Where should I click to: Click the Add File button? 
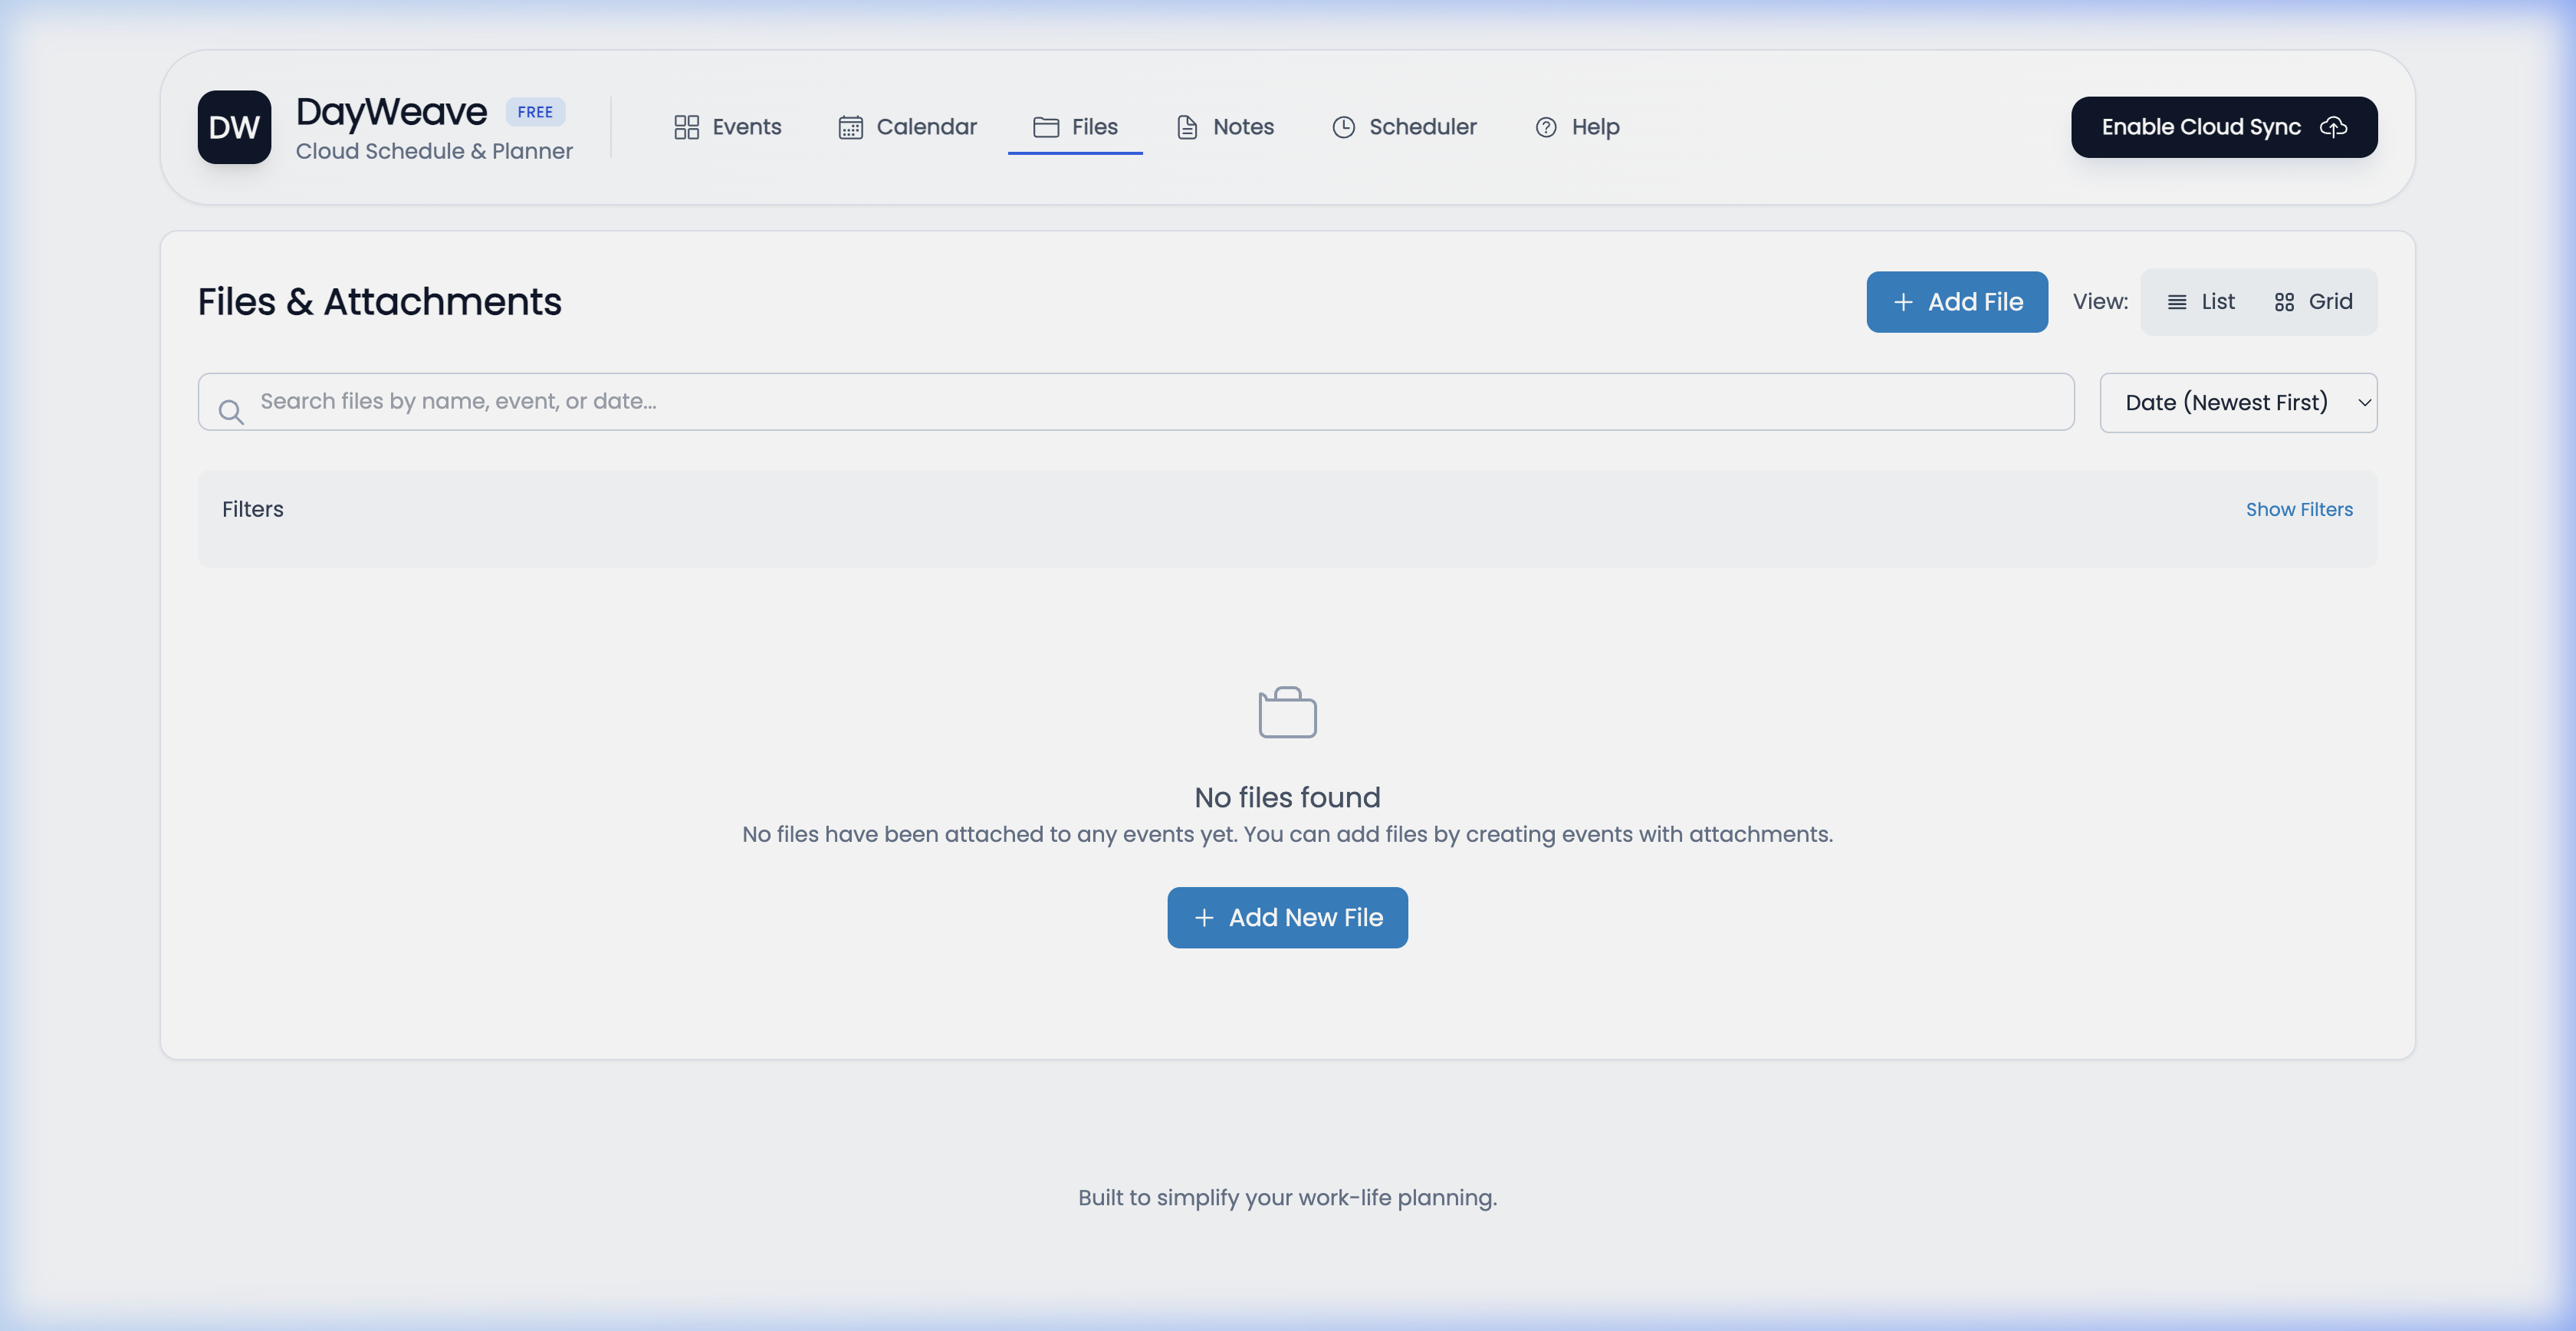tap(1956, 301)
